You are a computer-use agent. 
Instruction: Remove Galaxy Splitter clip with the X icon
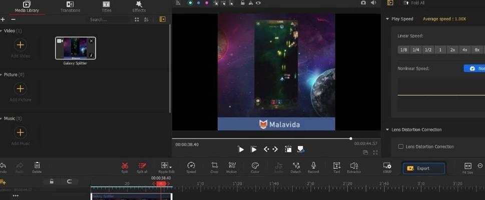tap(91, 41)
